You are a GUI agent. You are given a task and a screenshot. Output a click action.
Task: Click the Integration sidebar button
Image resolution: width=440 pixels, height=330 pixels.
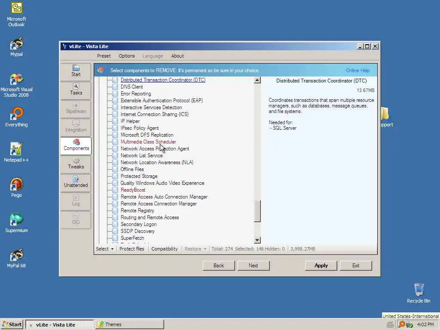tap(76, 127)
